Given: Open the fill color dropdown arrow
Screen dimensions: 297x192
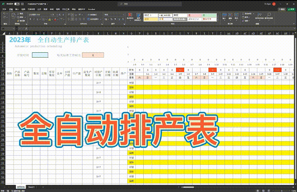Looking at the screenshot, I should pyautogui.click(x=52, y=19).
